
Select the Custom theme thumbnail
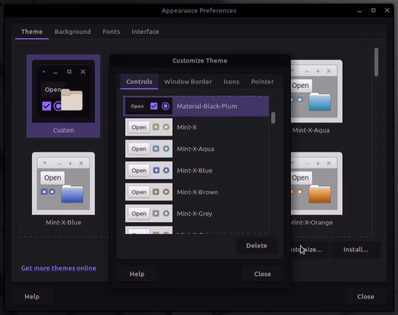click(x=64, y=96)
